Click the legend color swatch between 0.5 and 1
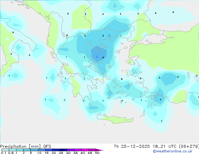 pyautogui.click(x=13, y=150)
